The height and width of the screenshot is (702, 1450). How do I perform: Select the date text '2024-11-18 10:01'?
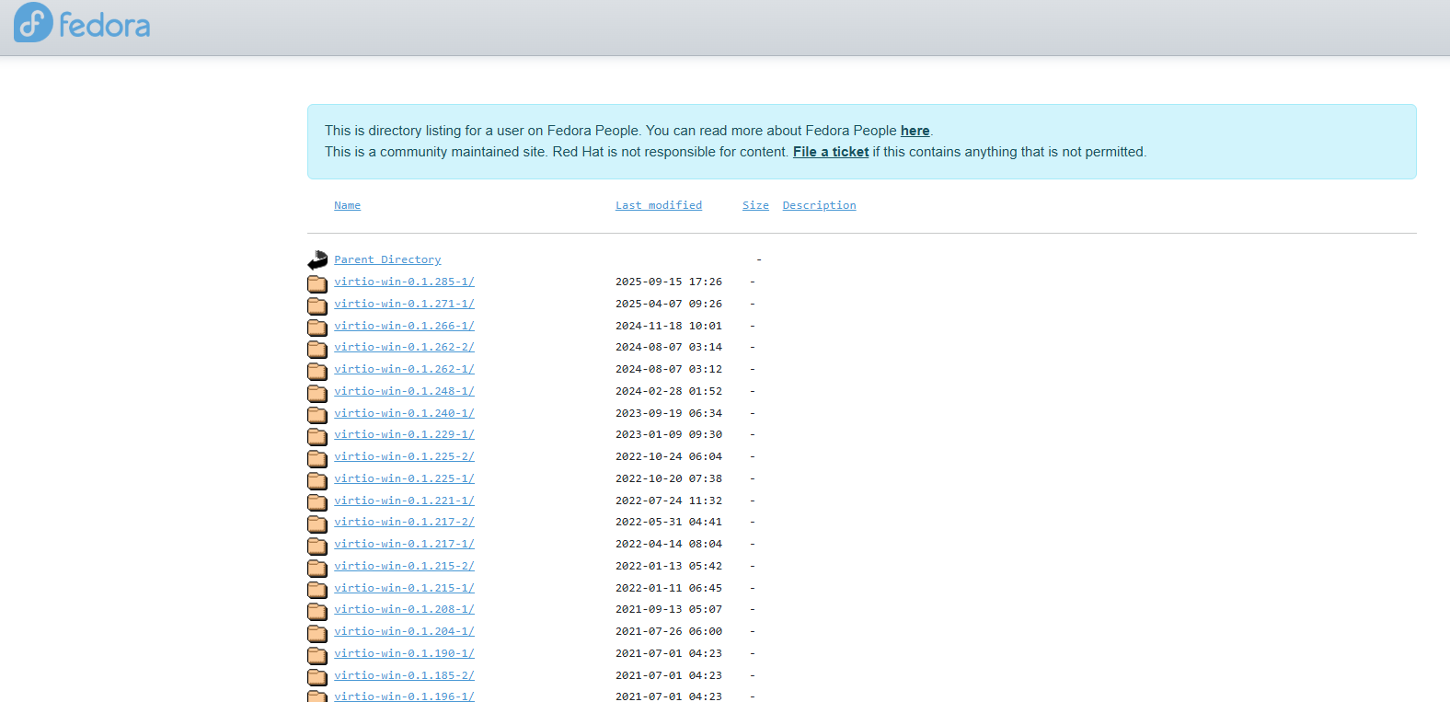(669, 326)
